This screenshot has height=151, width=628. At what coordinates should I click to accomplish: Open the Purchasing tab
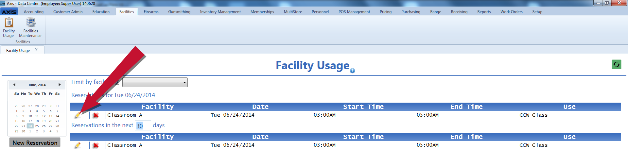pyautogui.click(x=411, y=12)
